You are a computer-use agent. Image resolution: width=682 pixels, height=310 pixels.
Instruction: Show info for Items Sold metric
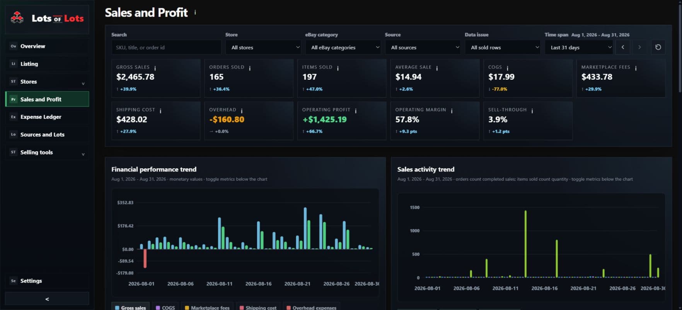pyautogui.click(x=338, y=68)
